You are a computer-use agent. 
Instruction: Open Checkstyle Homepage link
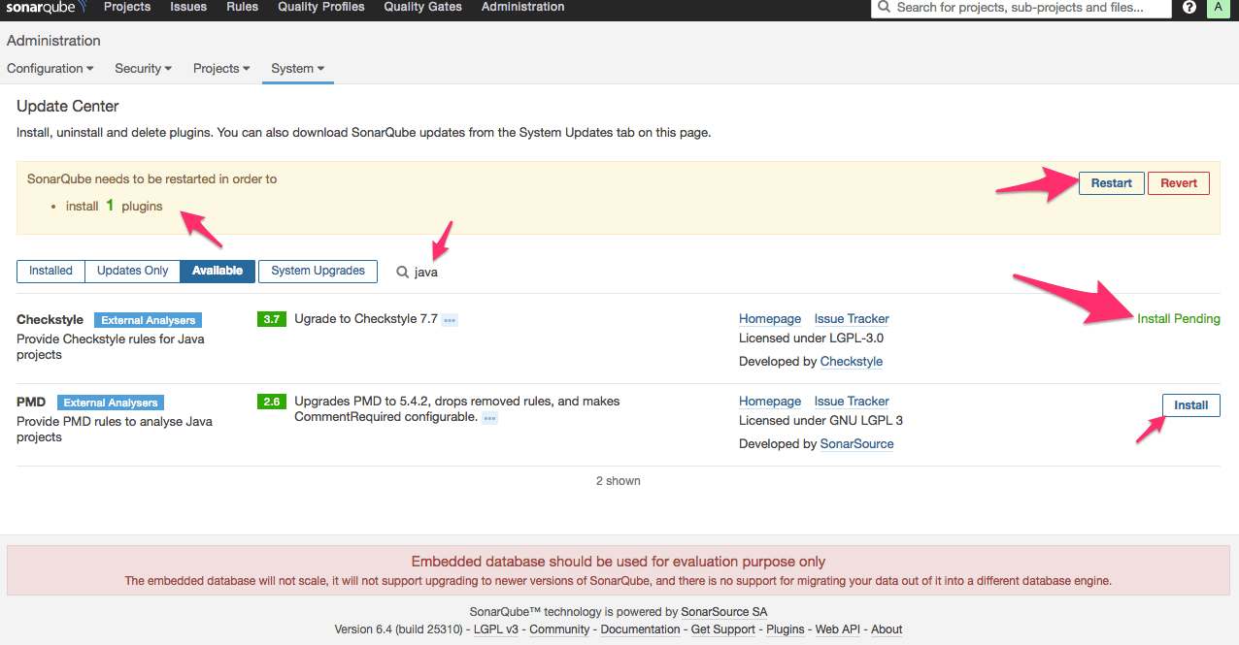coord(770,319)
